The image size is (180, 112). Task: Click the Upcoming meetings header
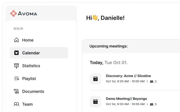click(x=108, y=46)
